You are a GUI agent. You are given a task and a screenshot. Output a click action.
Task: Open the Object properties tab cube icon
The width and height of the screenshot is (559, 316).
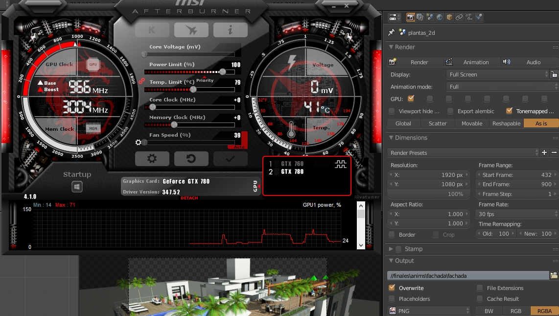click(449, 17)
